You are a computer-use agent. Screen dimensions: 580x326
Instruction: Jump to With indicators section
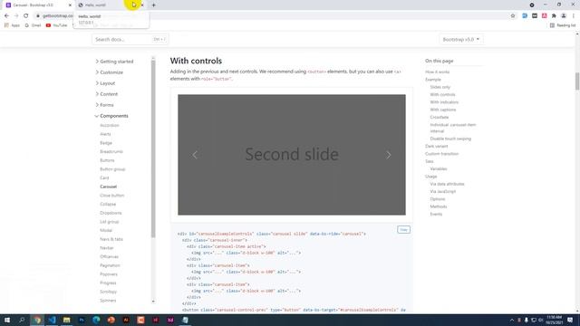(444, 102)
